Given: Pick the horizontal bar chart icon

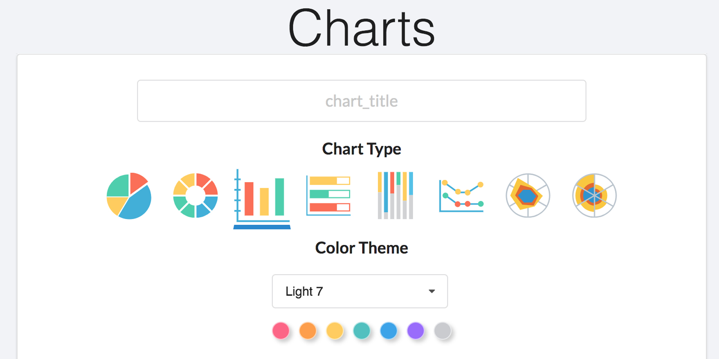Looking at the screenshot, I should [328, 195].
